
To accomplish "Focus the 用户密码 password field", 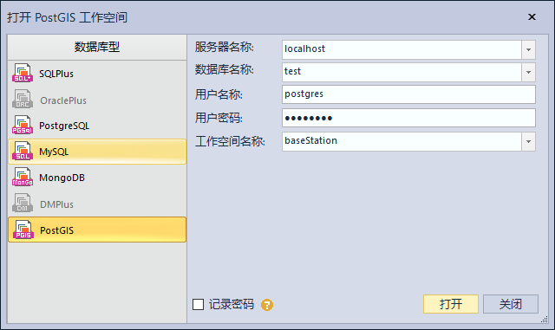I will 408,118.
